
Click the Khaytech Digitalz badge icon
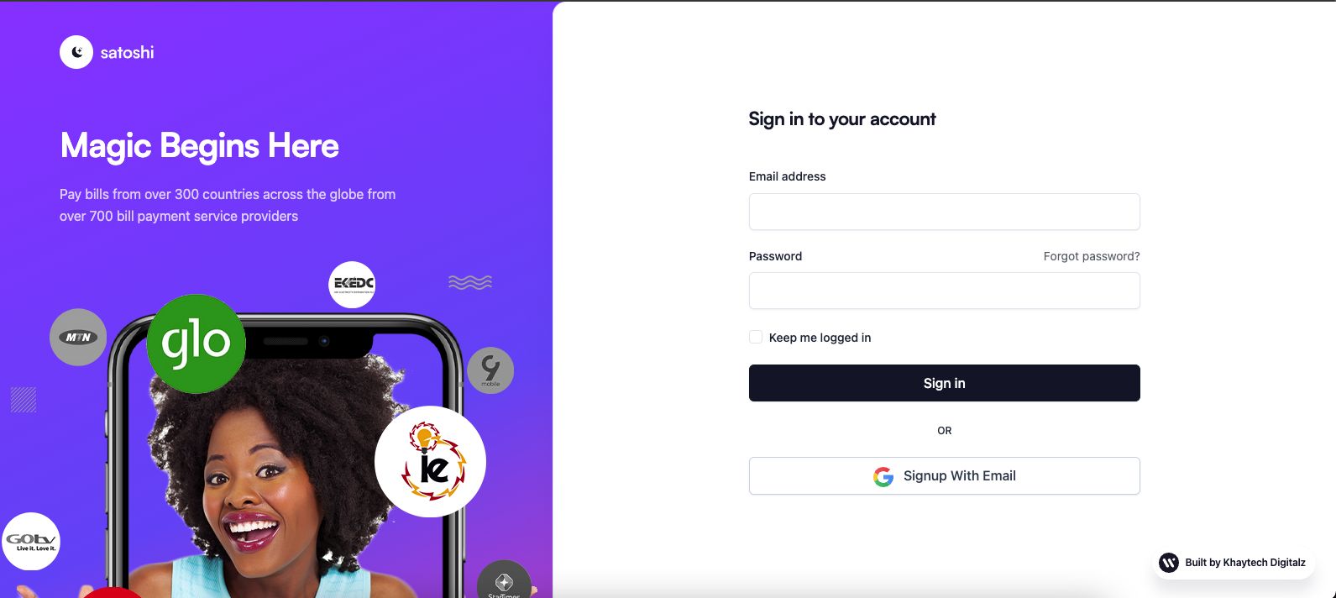1169,563
